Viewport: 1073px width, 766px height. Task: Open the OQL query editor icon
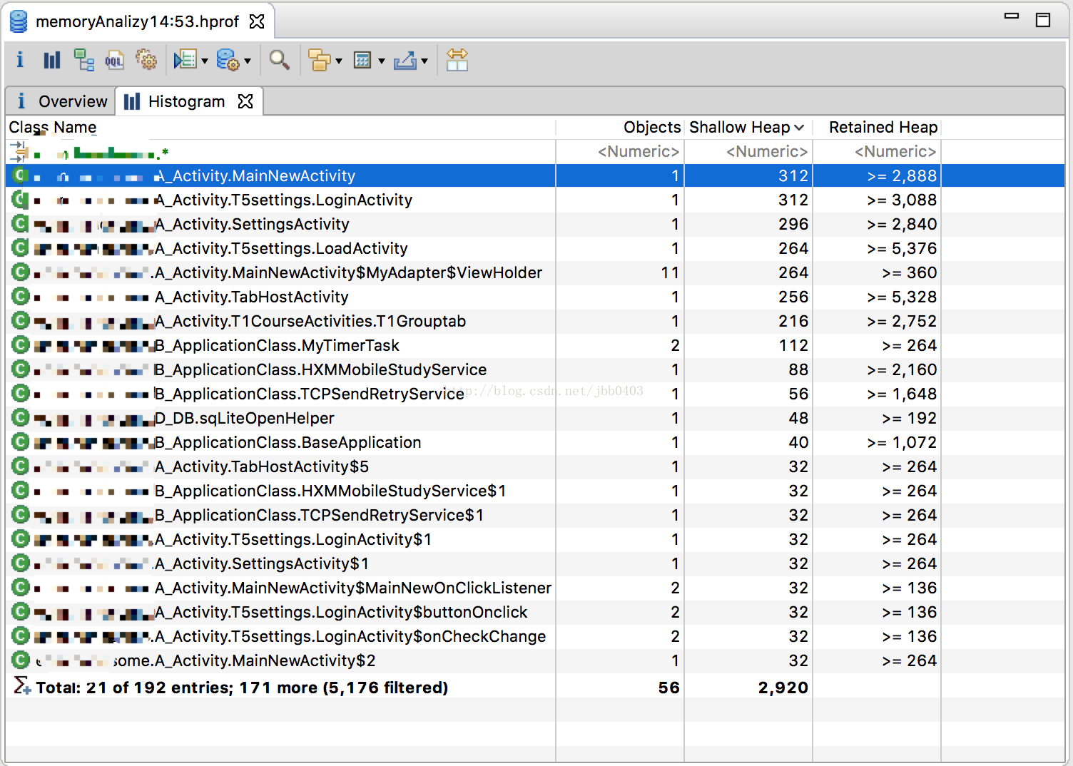114,61
